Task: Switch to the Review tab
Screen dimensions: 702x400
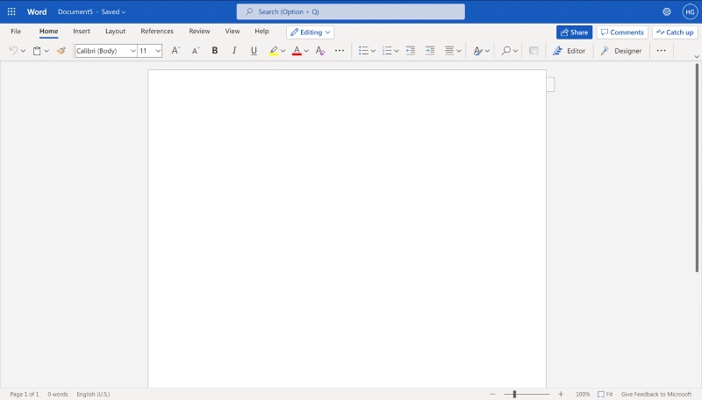Action: coord(199,31)
